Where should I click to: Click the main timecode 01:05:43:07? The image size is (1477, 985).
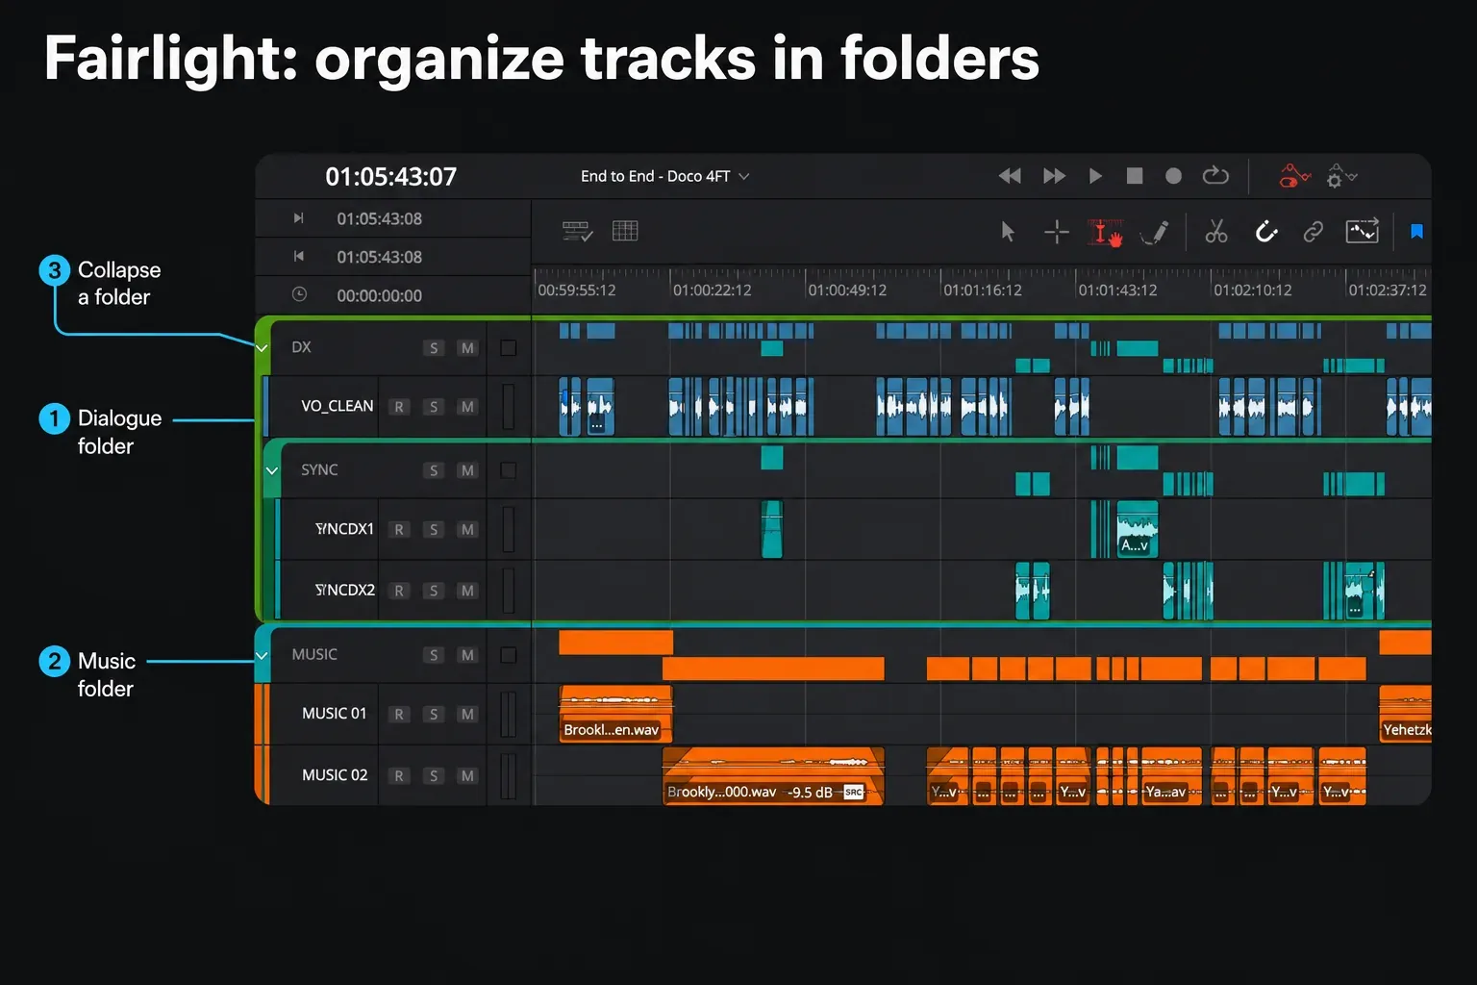click(x=390, y=177)
